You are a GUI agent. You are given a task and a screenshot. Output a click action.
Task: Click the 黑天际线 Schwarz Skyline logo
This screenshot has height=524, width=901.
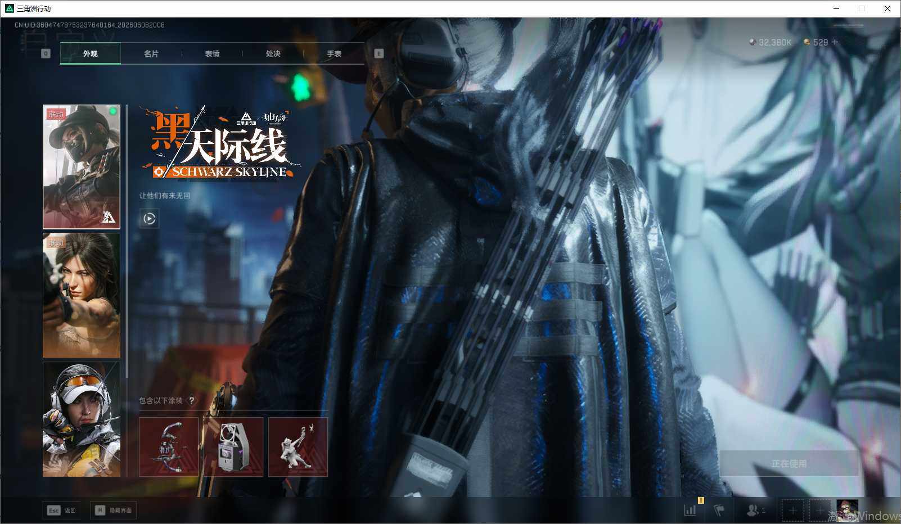click(x=220, y=143)
